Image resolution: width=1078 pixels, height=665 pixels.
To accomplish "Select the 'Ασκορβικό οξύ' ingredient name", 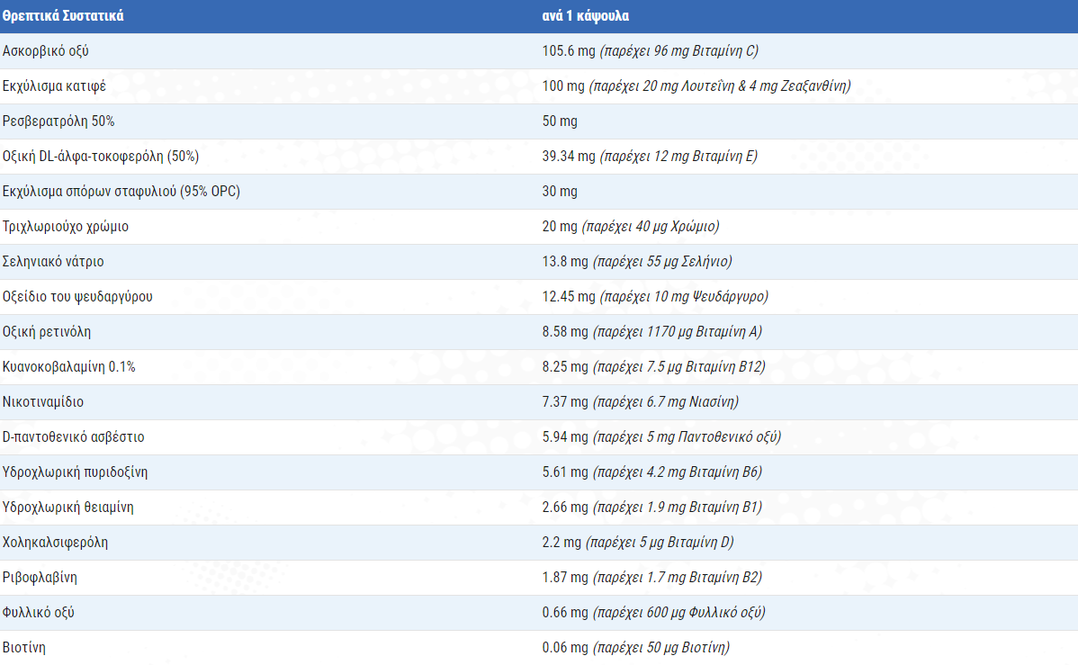I will tap(46, 50).
